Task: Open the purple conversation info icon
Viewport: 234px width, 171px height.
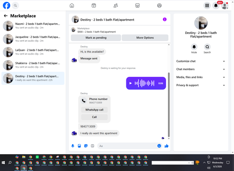Action: [165, 20]
